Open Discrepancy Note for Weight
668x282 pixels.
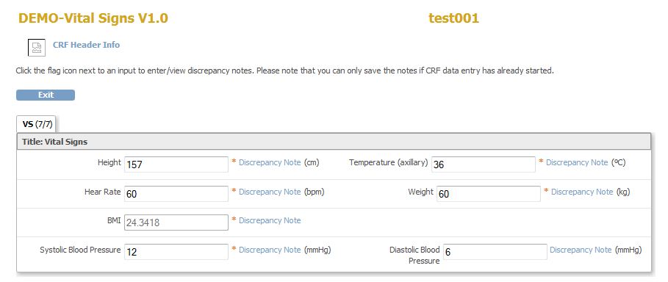[582, 192]
